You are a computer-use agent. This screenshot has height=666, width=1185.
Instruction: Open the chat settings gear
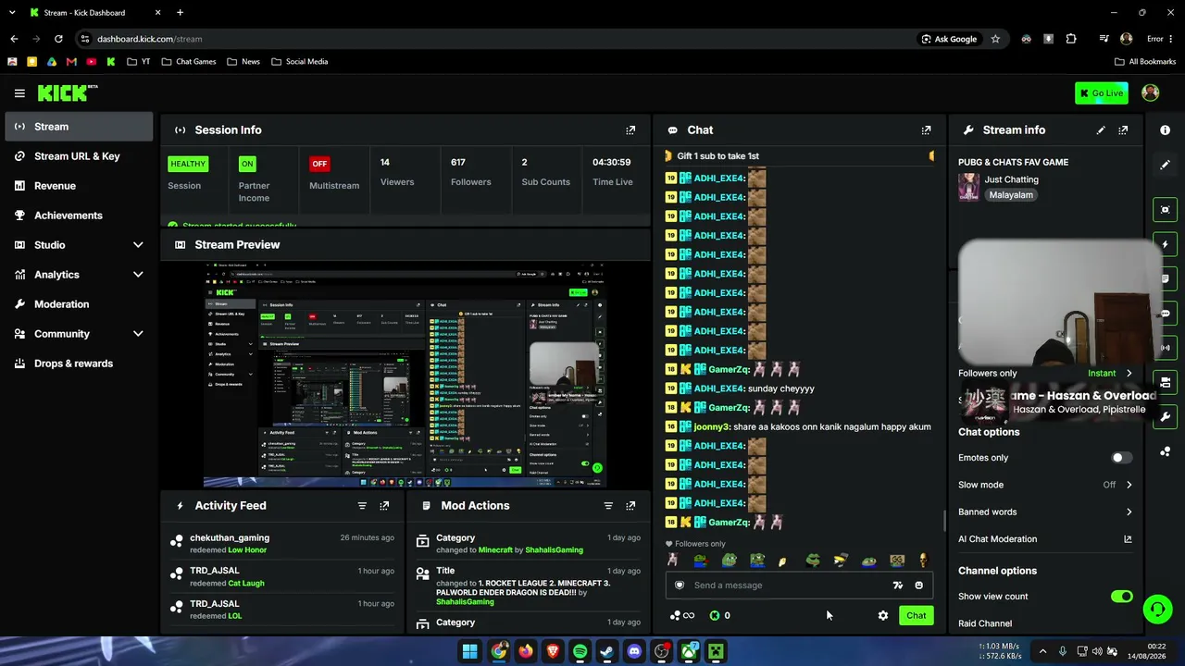click(x=883, y=615)
